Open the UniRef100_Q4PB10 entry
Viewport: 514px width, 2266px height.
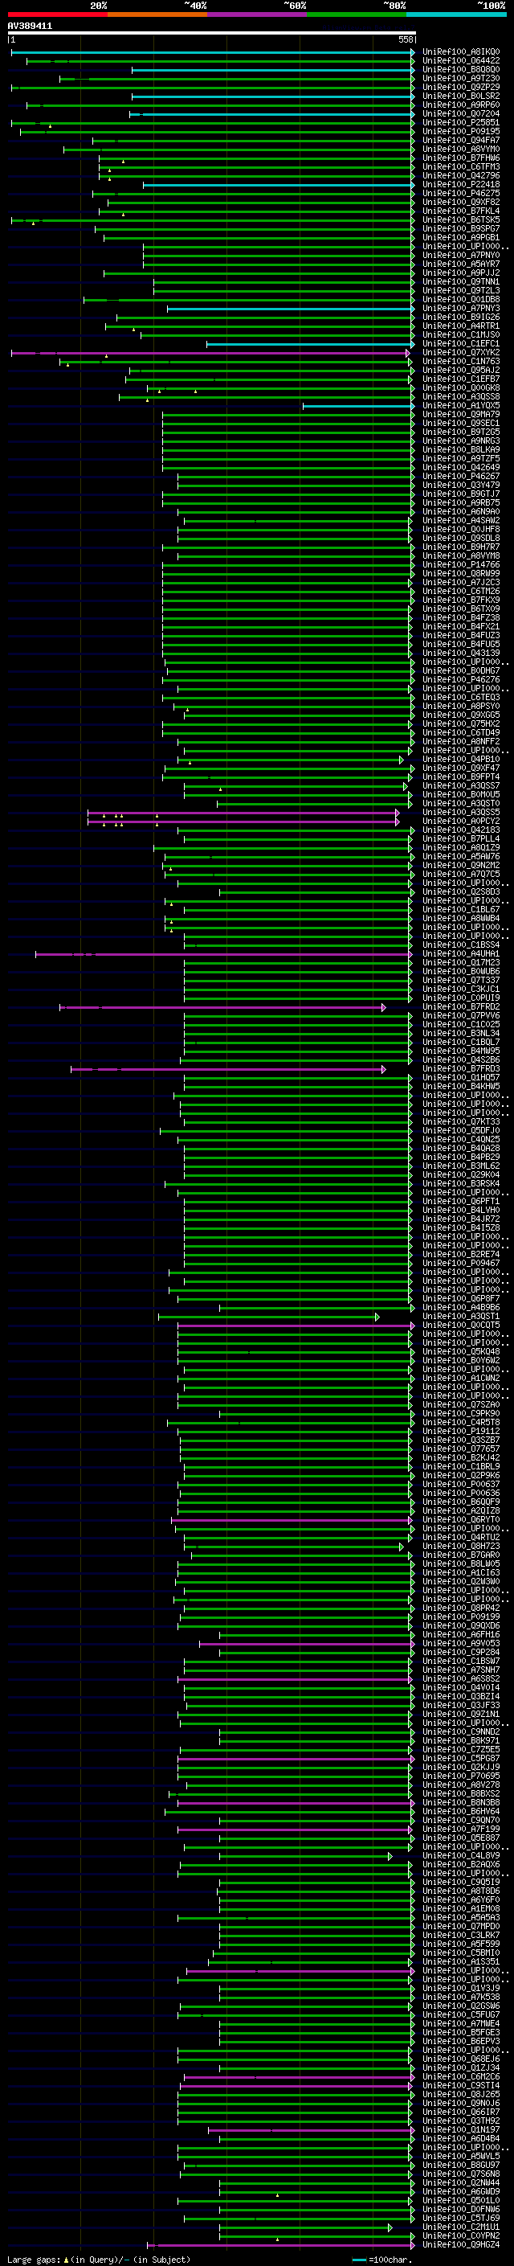(460, 759)
